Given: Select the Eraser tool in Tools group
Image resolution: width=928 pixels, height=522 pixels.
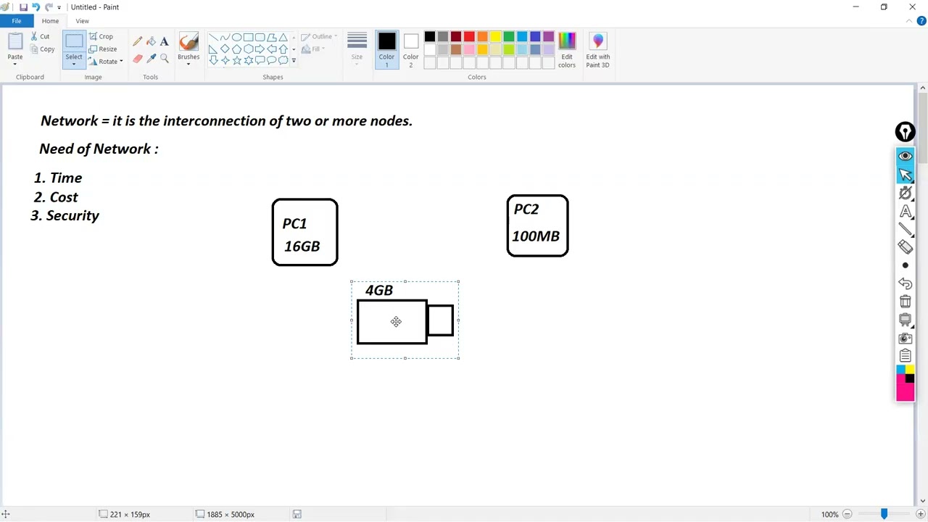Looking at the screenshot, I should pyautogui.click(x=138, y=59).
